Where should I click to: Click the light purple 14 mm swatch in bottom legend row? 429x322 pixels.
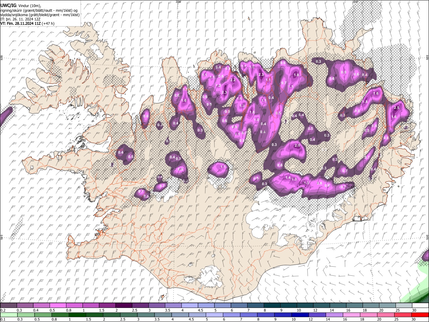point(334,315)
